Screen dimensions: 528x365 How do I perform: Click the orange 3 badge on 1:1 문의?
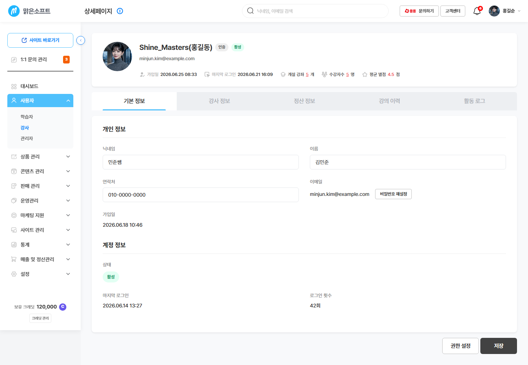click(x=66, y=59)
